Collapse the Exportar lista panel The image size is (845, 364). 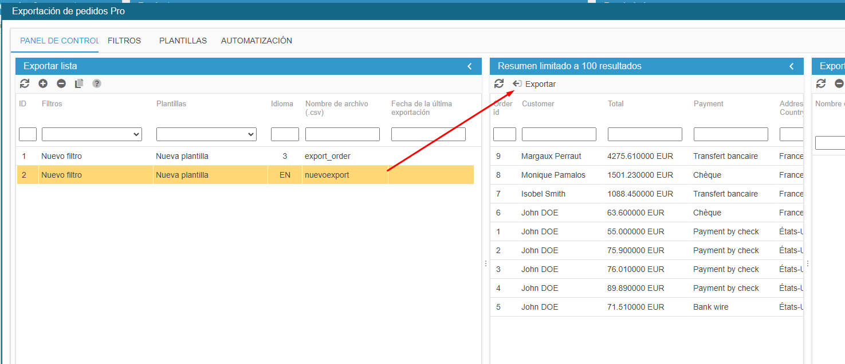(470, 66)
